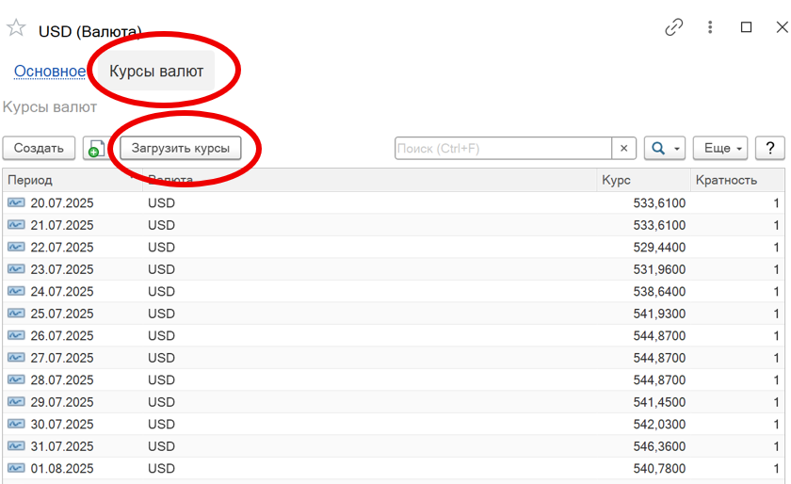Click the rate record icon for 01.08.2025
The height and width of the screenshot is (484, 791).
pos(16,468)
